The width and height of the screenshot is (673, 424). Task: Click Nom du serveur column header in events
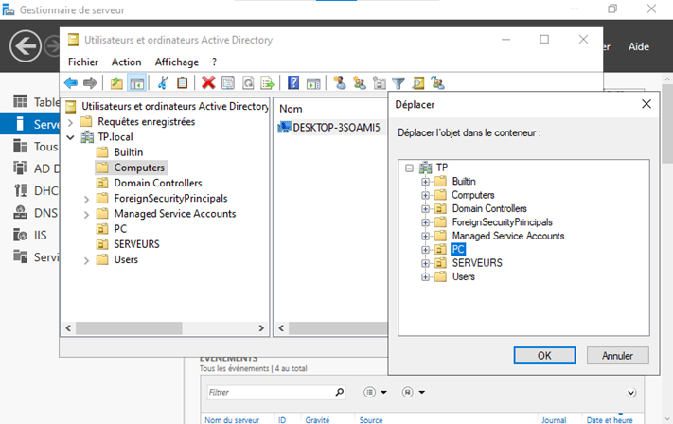click(232, 419)
